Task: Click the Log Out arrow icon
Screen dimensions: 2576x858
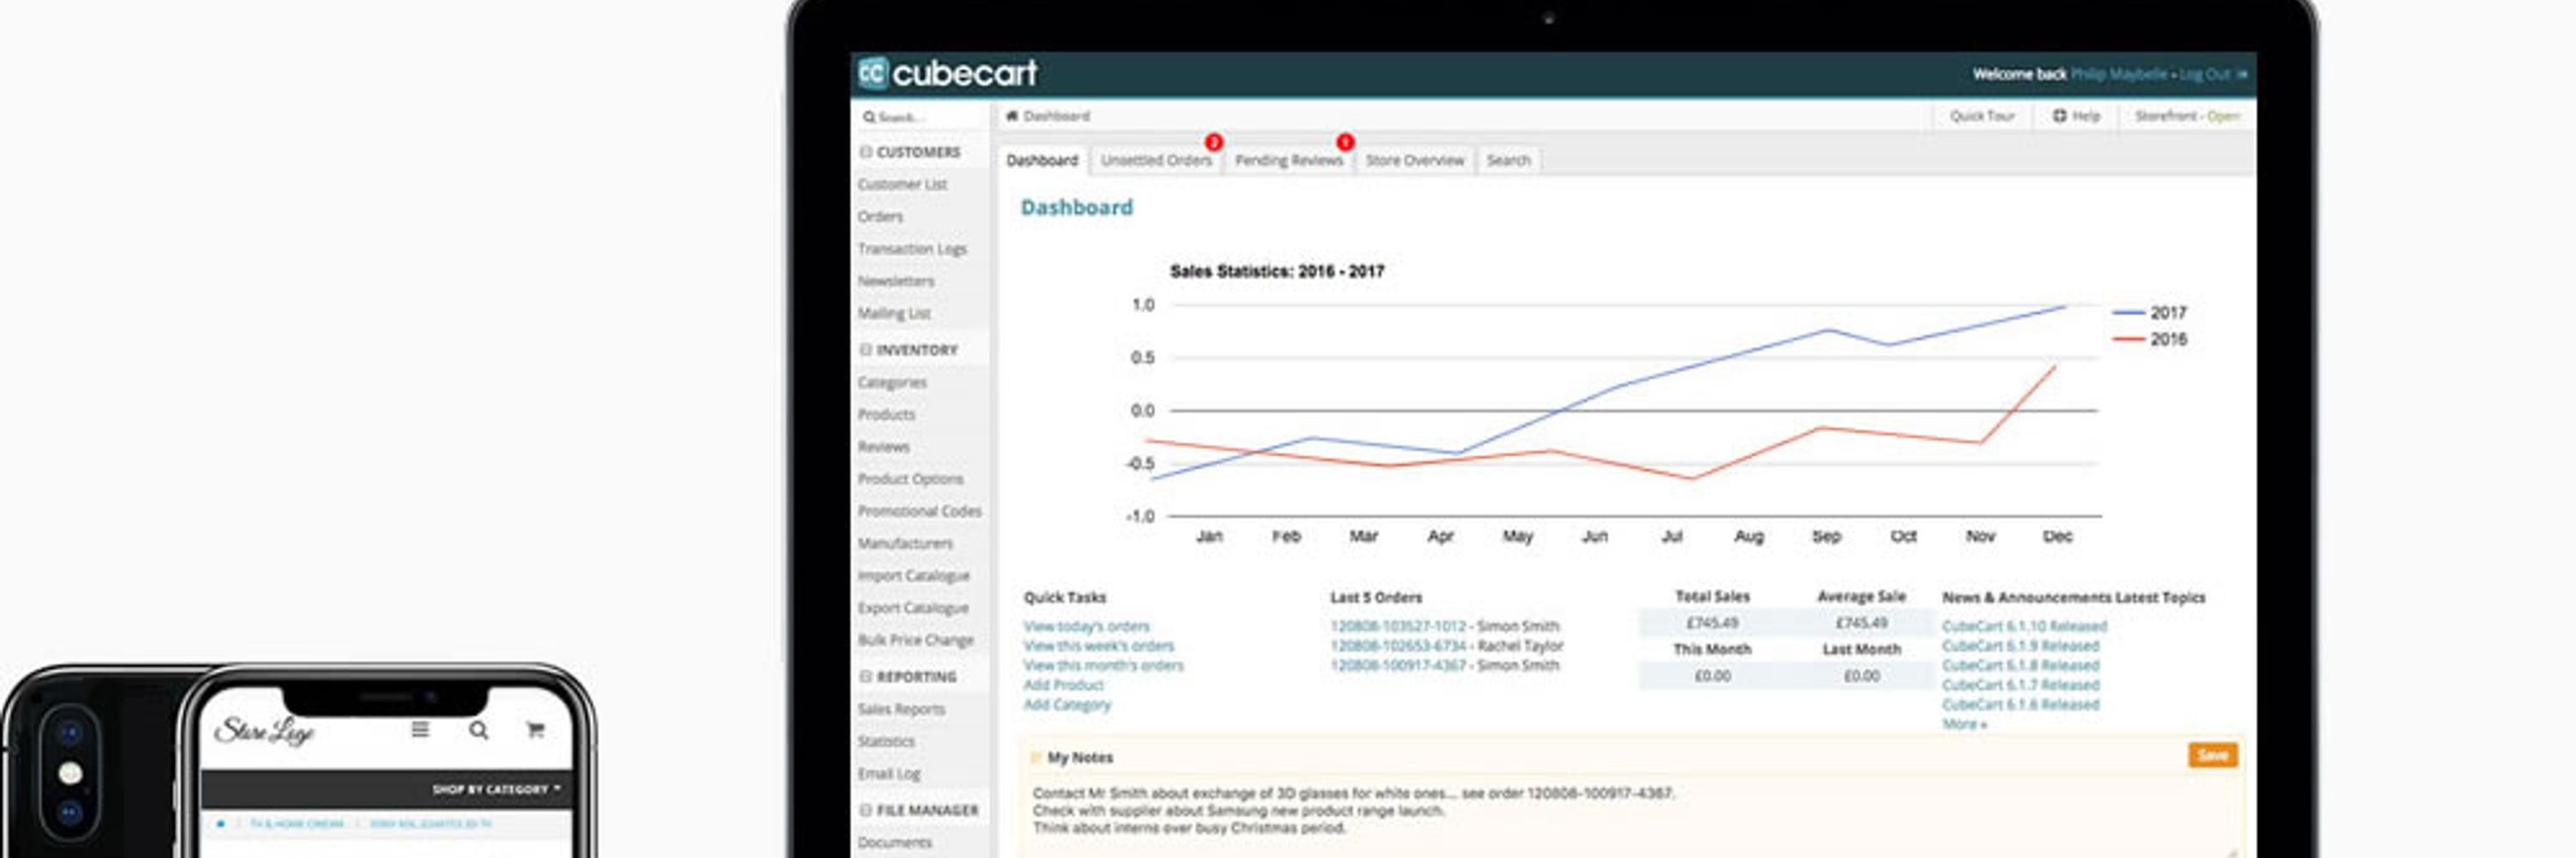Action: pyautogui.click(x=2241, y=74)
